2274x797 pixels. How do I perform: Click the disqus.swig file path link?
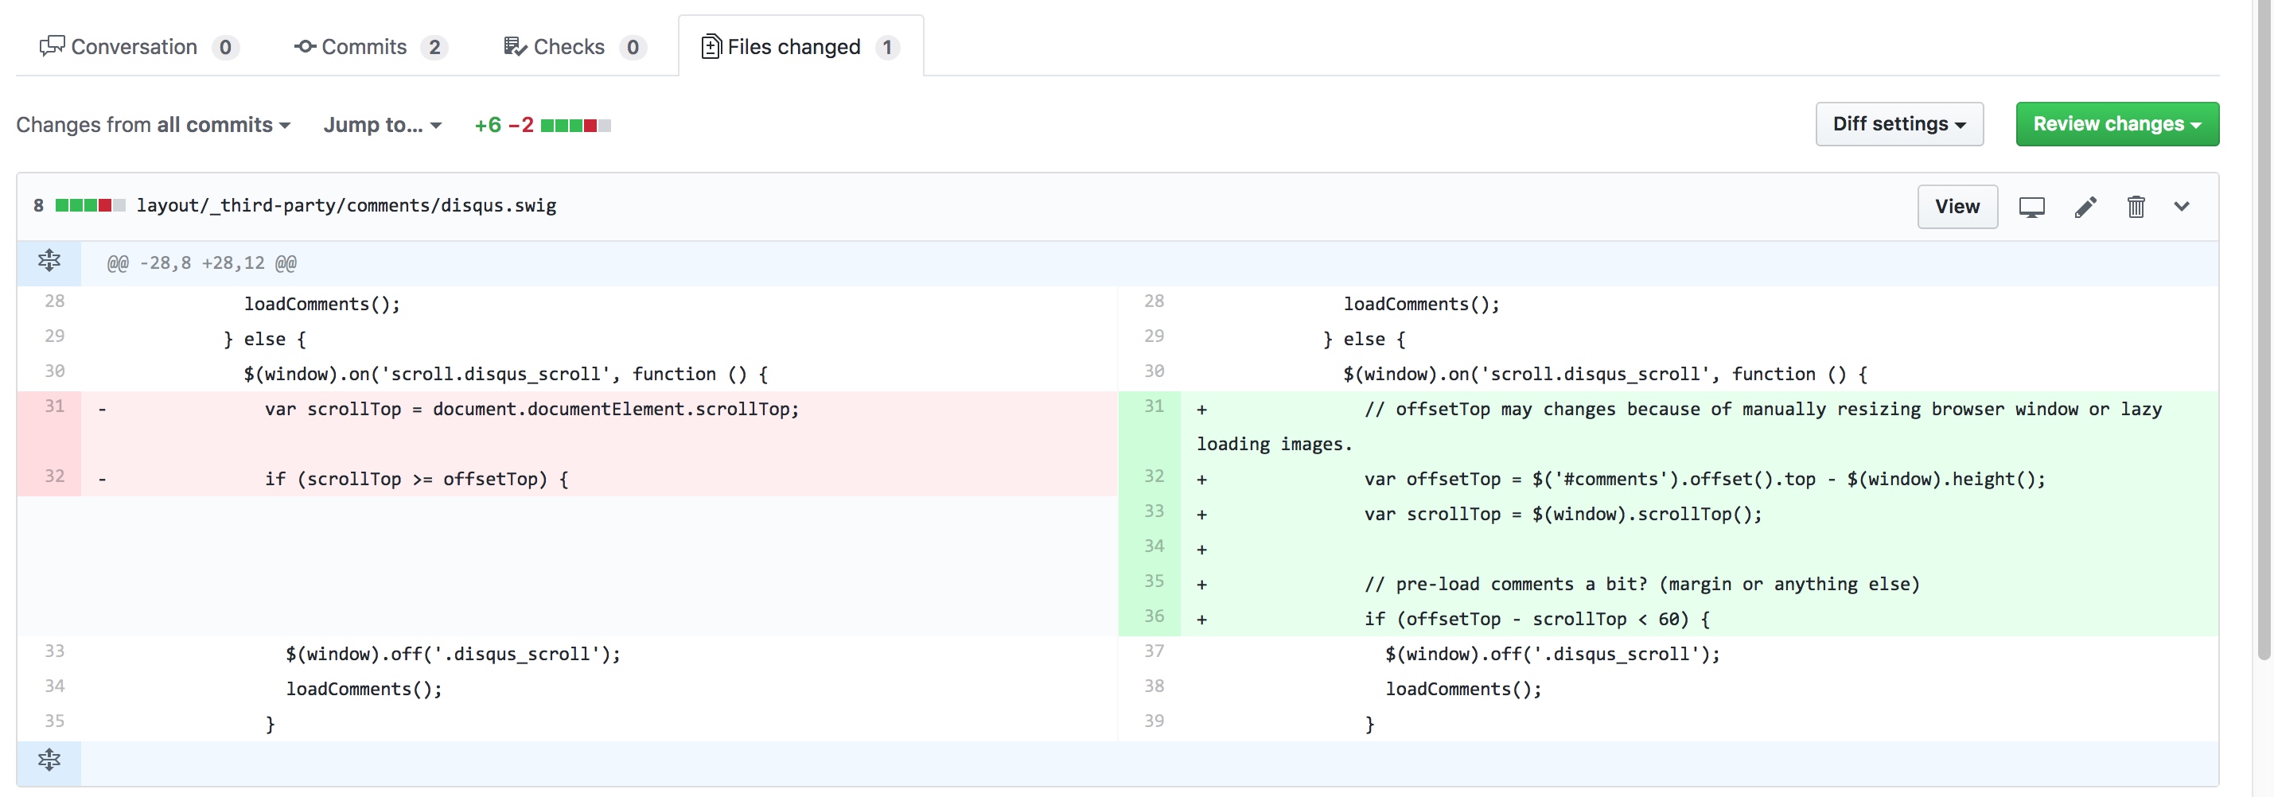pyautogui.click(x=346, y=206)
